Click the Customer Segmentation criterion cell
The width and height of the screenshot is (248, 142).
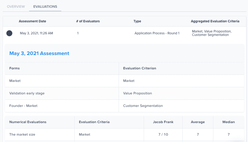(x=143, y=106)
